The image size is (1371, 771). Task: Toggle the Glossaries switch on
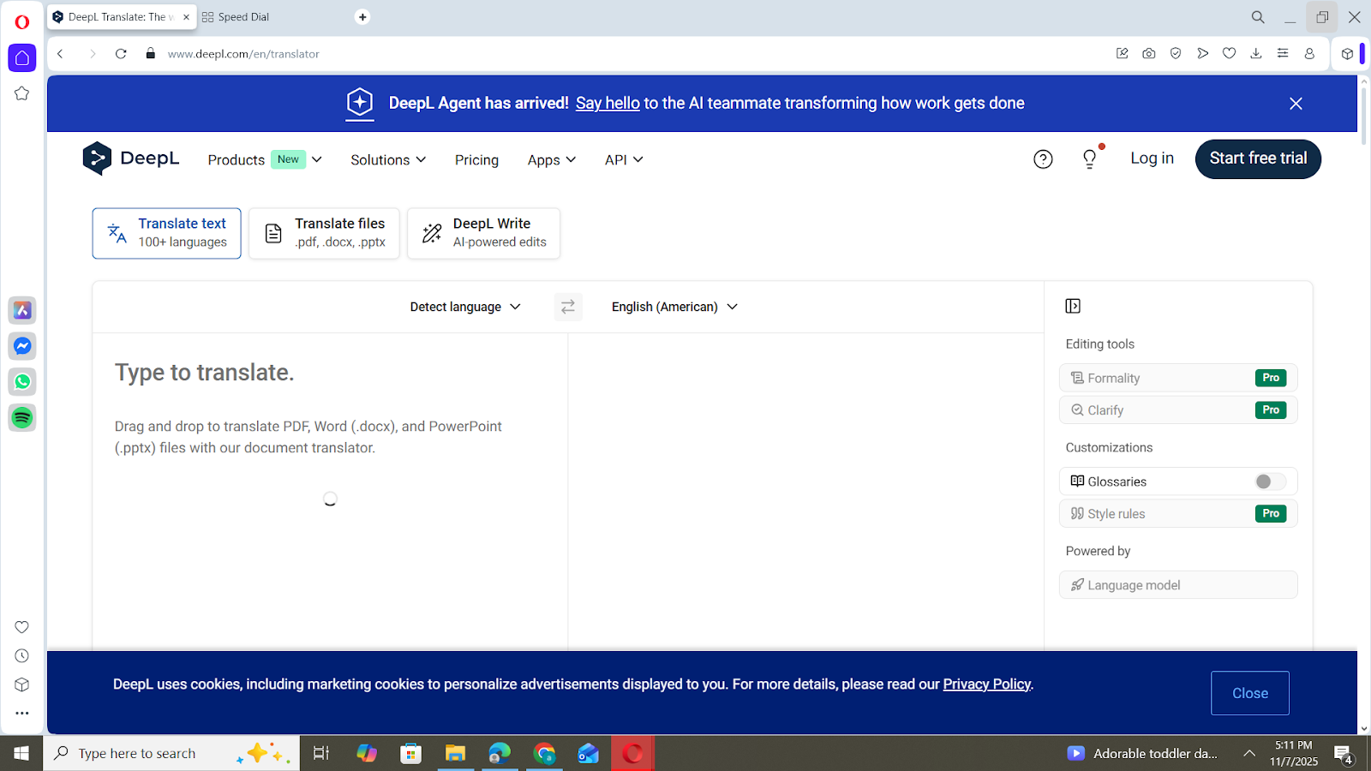click(x=1269, y=481)
